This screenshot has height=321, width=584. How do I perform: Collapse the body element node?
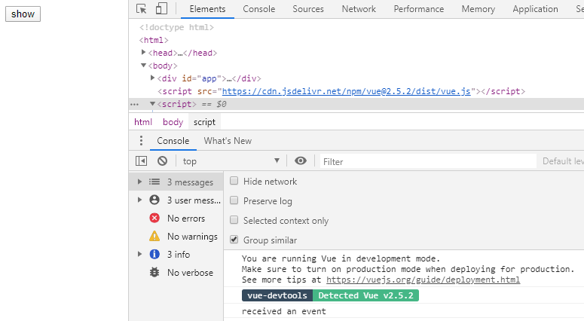143,65
